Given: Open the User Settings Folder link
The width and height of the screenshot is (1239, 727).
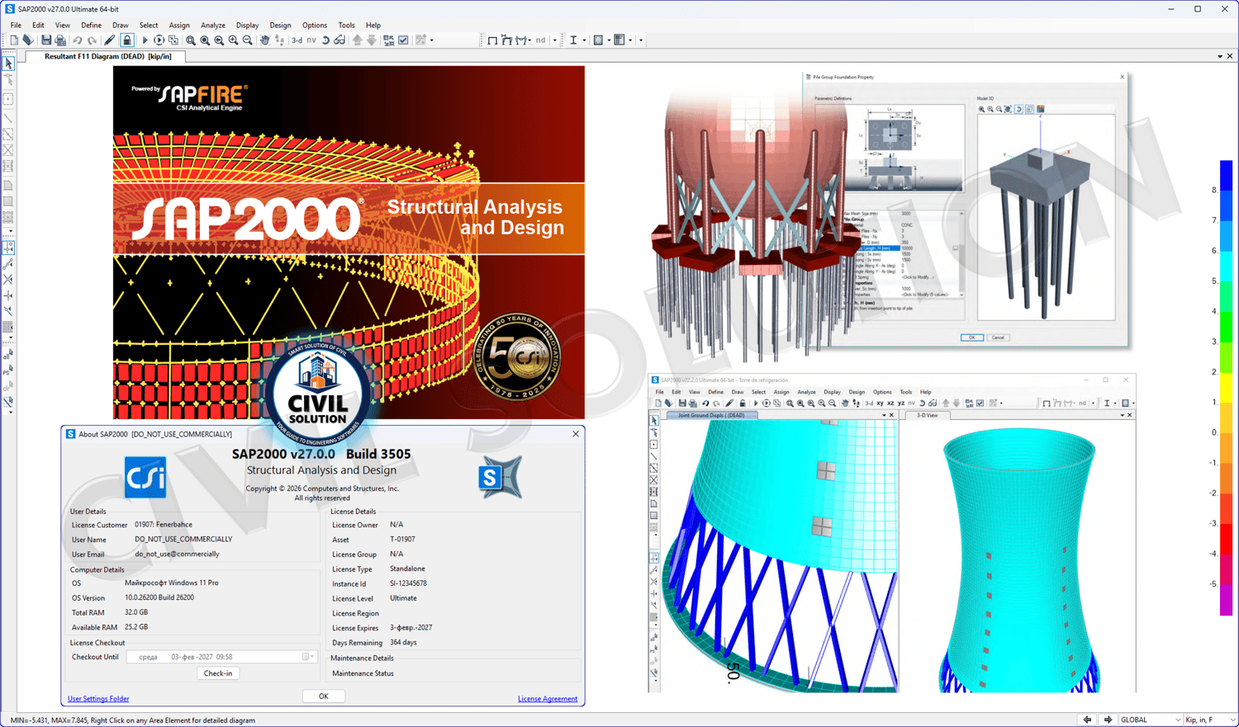Looking at the screenshot, I should click(x=98, y=699).
